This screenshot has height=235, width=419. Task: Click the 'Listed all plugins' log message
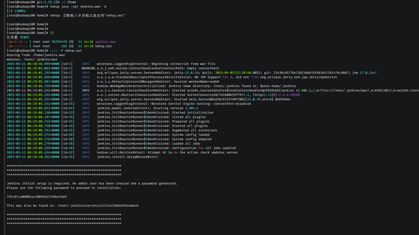[189, 117]
